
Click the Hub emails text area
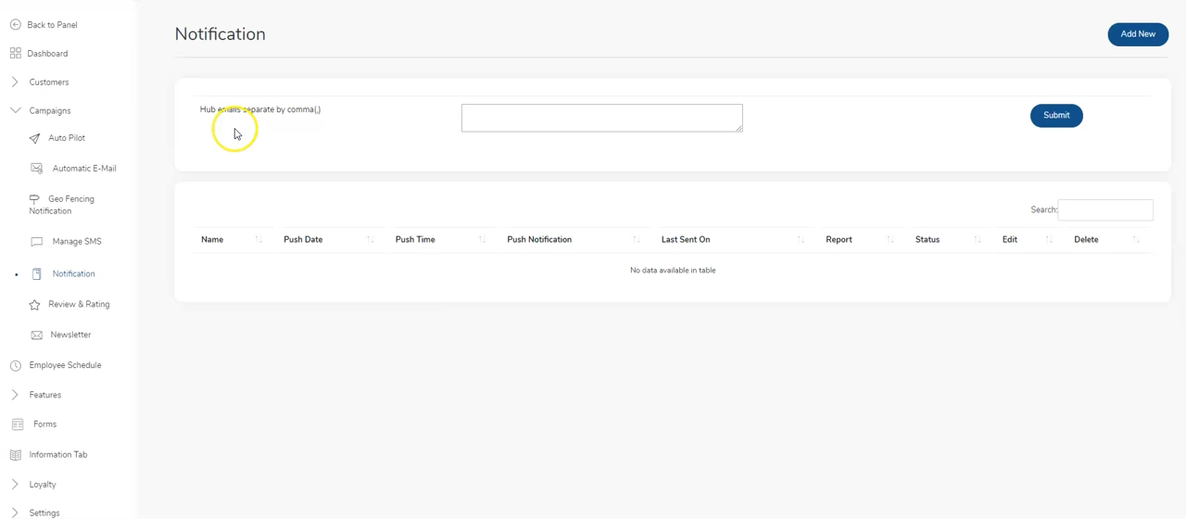(x=602, y=118)
